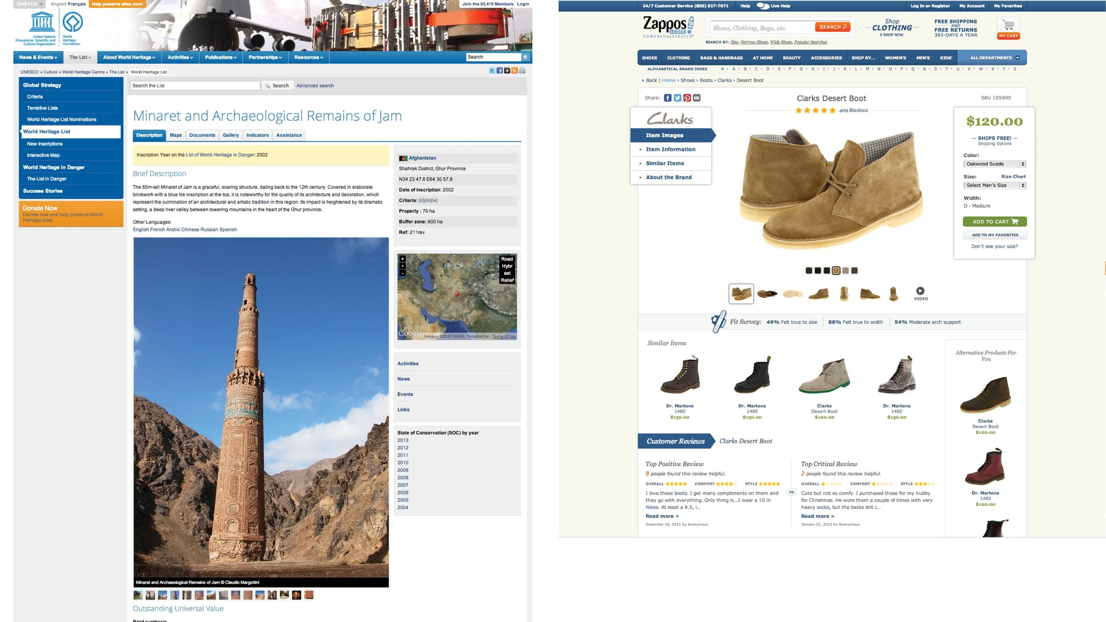The height and width of the screenshot is (622, 1106).
Task: Click magnifier icon in UNESCO top search bar
Action: coord(525,57)
